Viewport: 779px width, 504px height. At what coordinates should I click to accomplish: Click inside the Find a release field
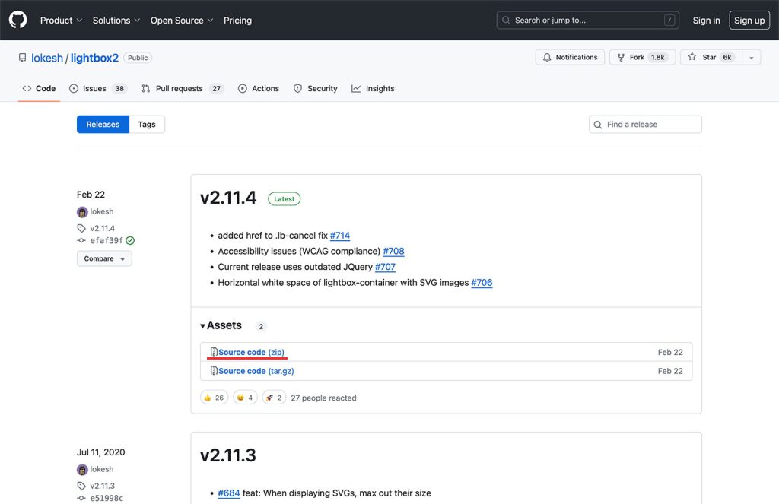(x=647, y=124)
